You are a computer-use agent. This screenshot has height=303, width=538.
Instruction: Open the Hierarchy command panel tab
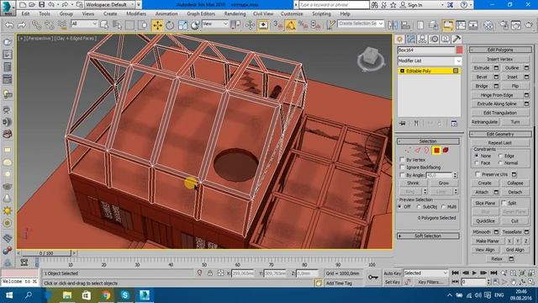[422, 40]
